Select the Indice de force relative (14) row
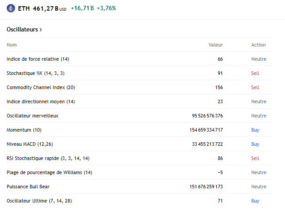The width and height of the screenshot is (285, 214). pos(38,59)
